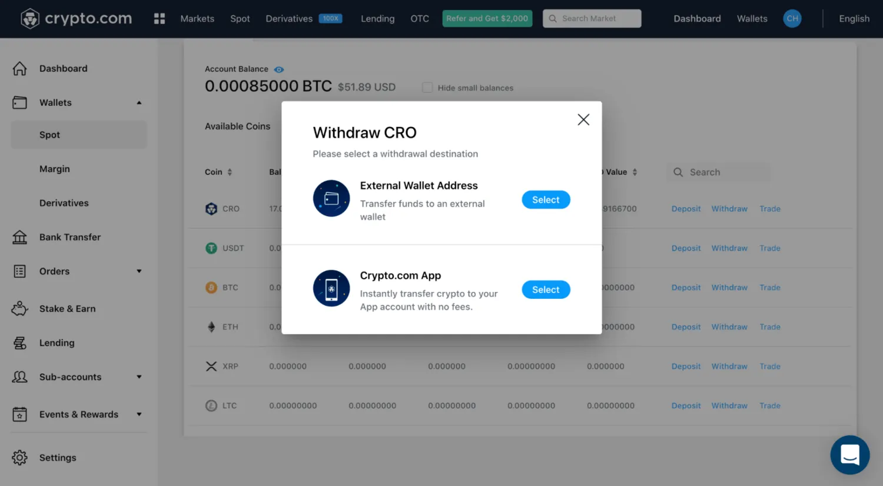This screenshot has width=883, height=486.
Task: Select External Wallet Address destination
Action: 546,200
